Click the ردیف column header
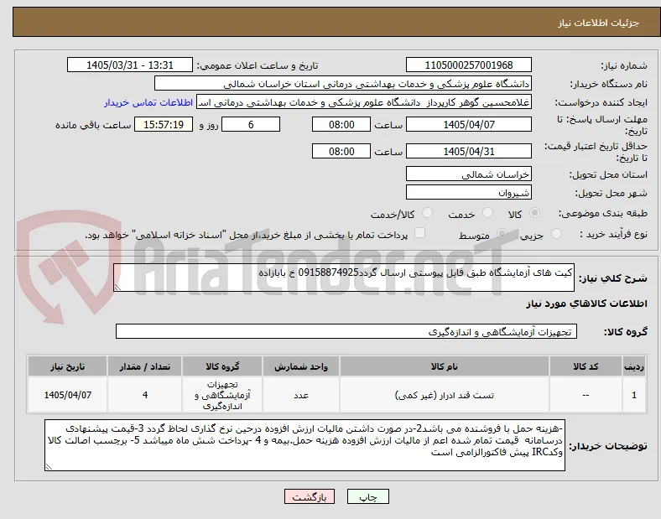 (x=634, y=366)
